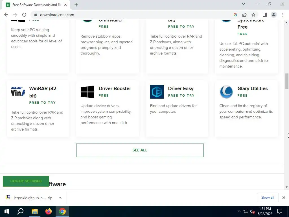Open Driver Booster title link
The height and width of the screenshot is (217, 289).
click(x=115, y=88)
